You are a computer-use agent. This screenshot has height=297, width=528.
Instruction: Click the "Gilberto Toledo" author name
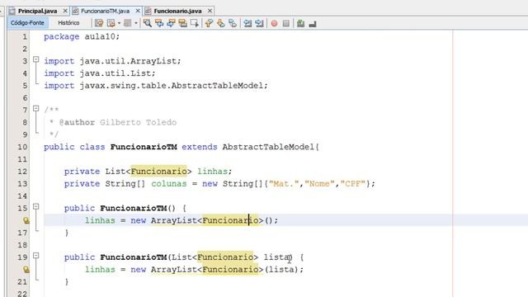point(138,122)
